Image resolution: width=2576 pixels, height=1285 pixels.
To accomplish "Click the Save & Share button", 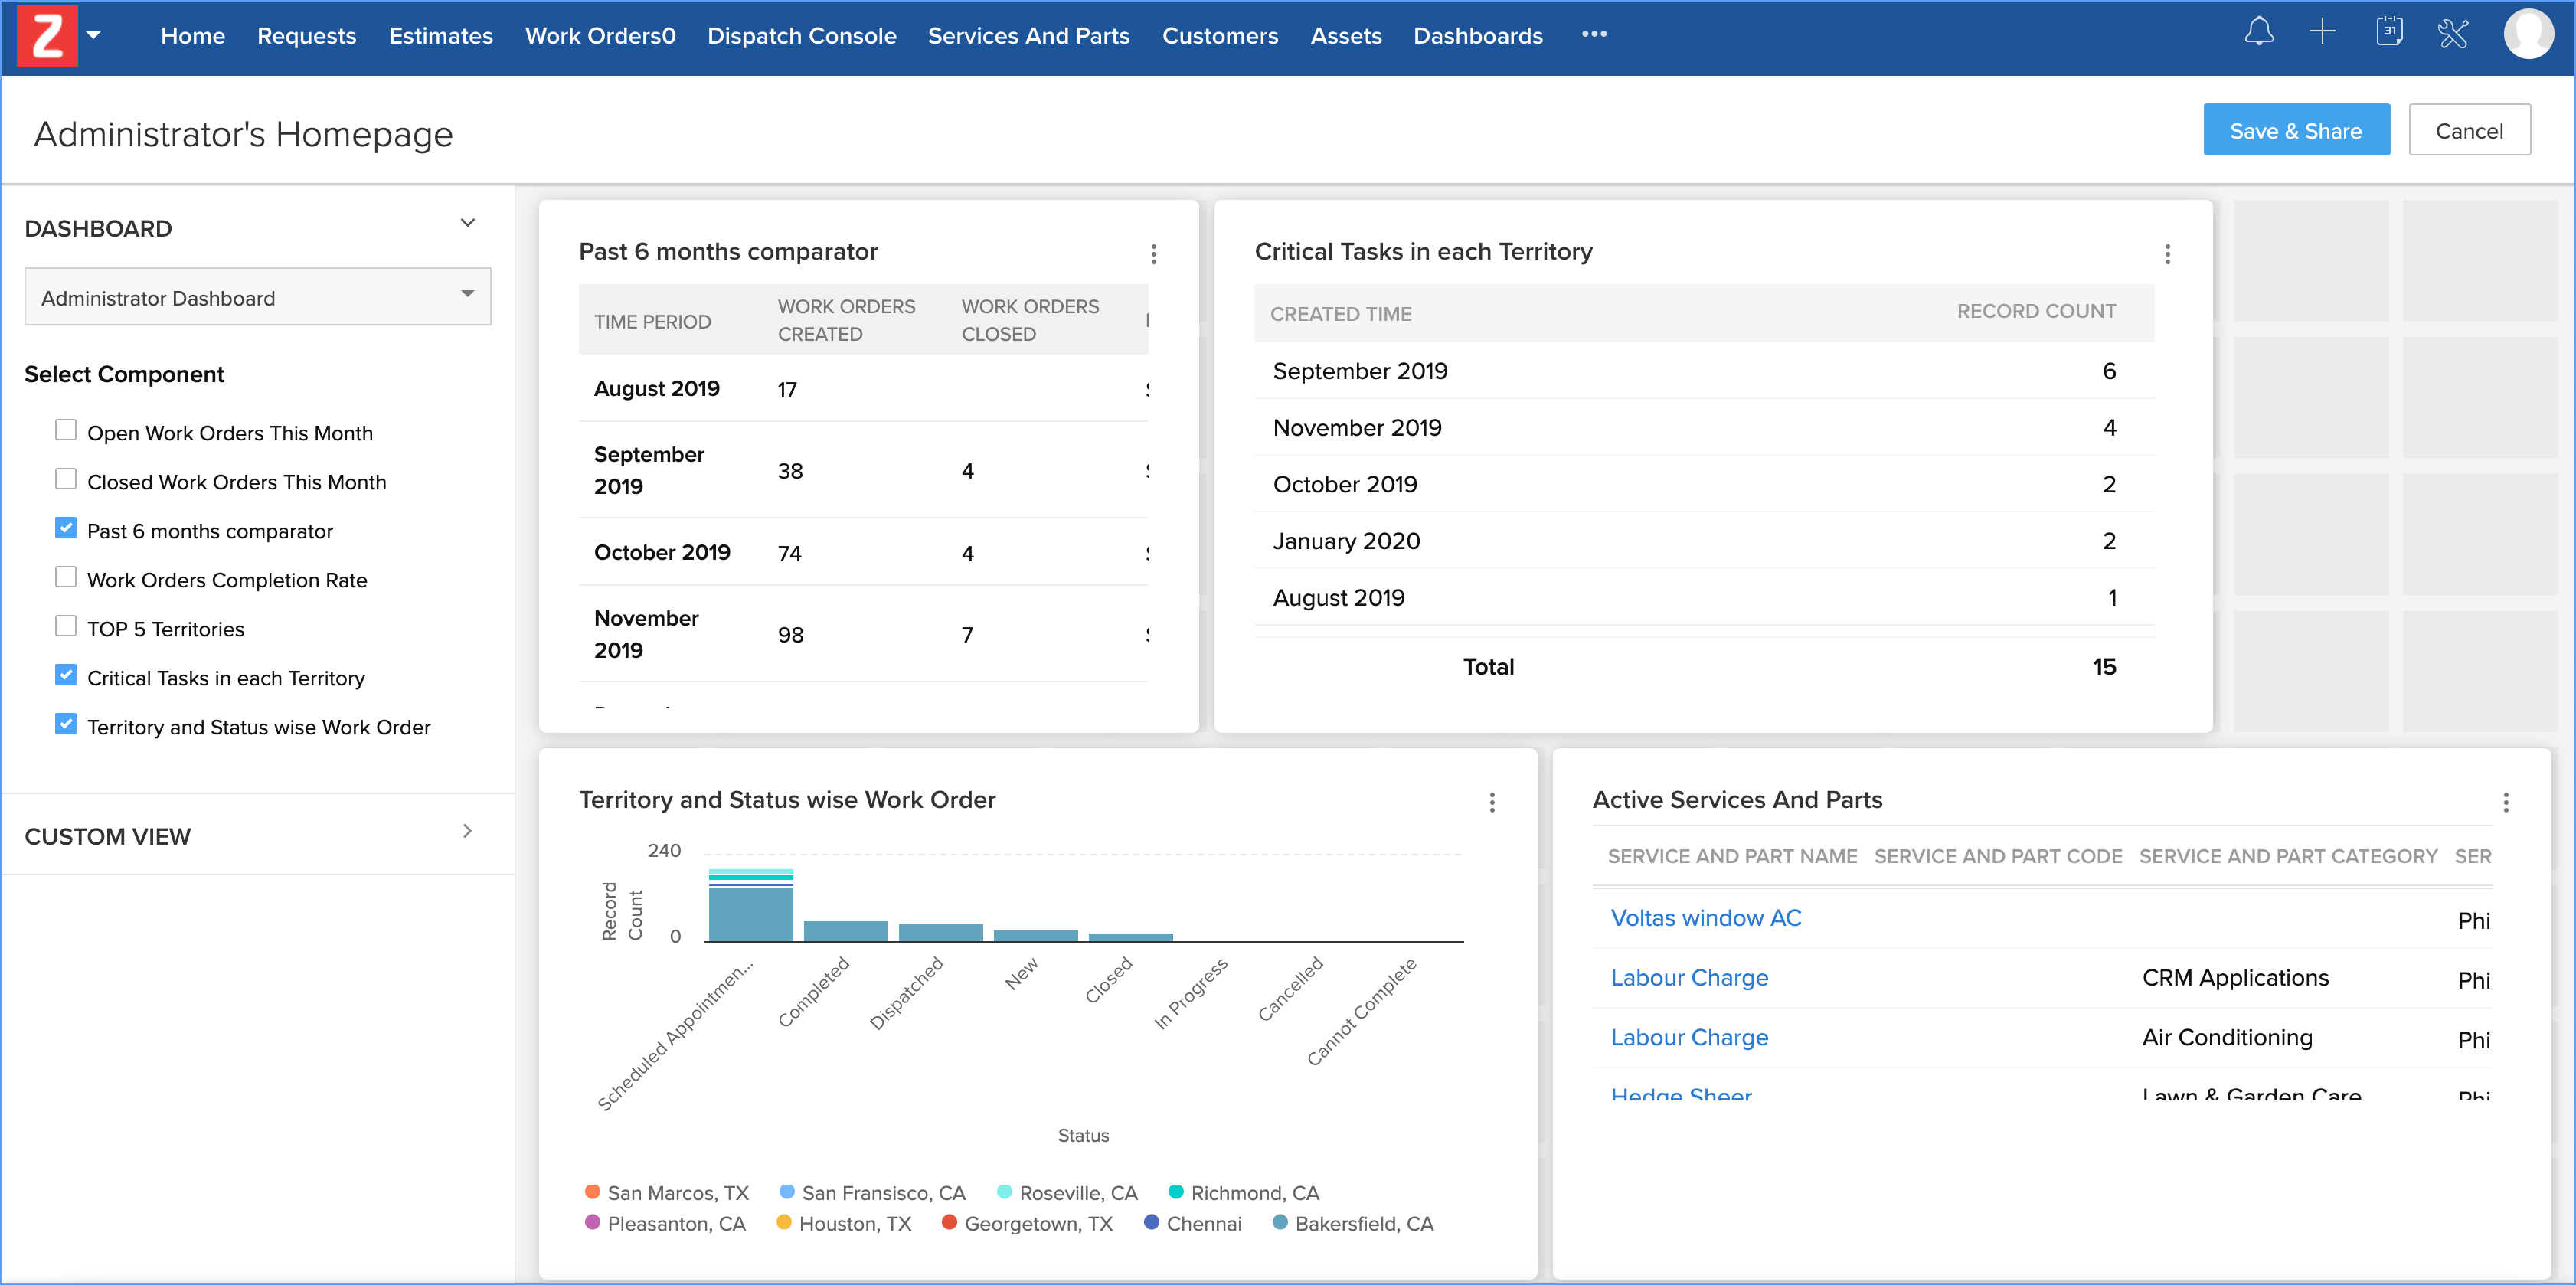I will tap(2295, 130).
